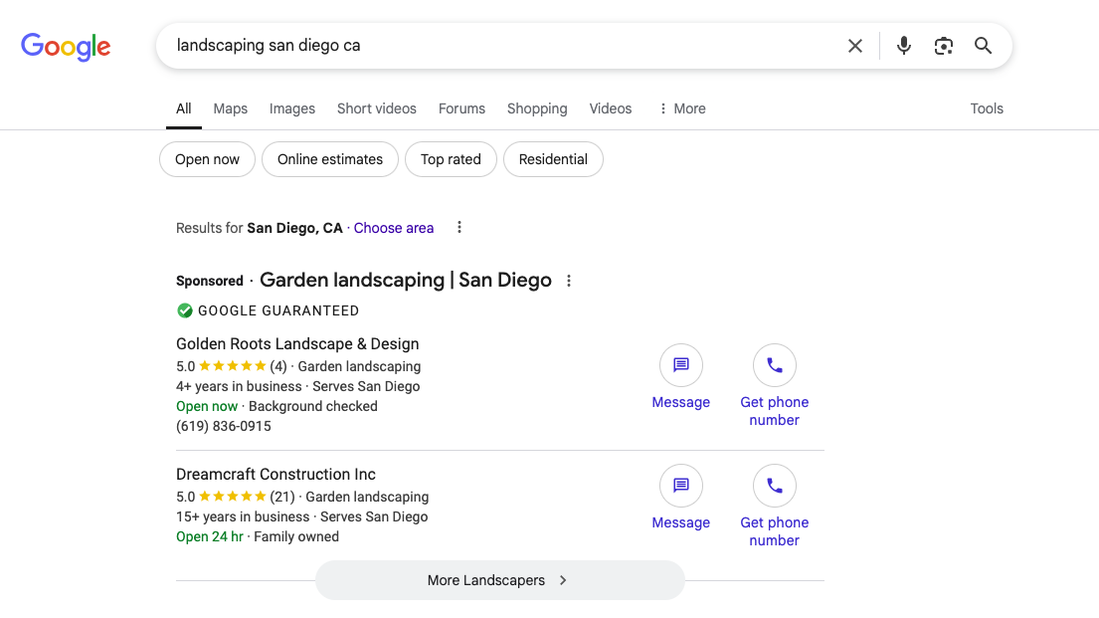Toggle the Top rated filter chip
The width and height of the screenshot is (1099, 618).
coord(451,159)
